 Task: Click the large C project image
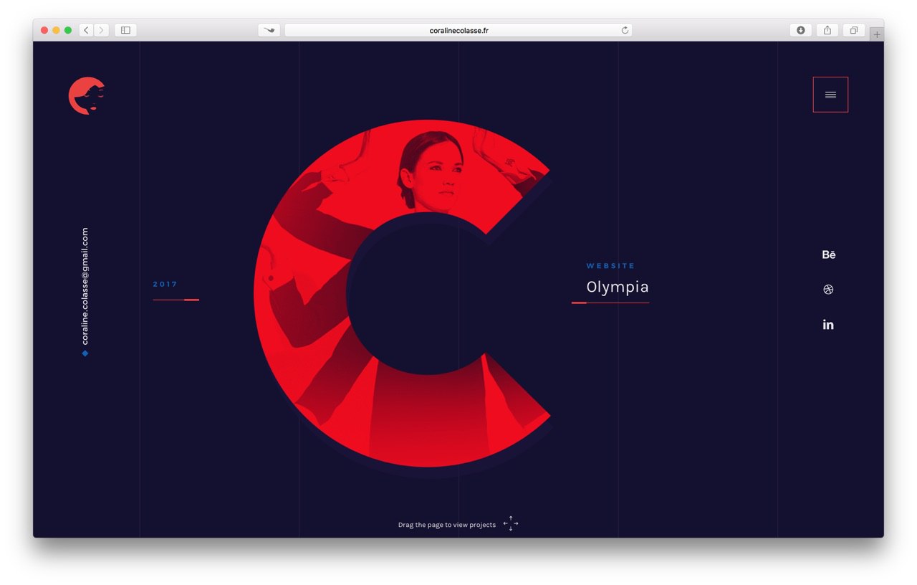click(x=403, y=293)
